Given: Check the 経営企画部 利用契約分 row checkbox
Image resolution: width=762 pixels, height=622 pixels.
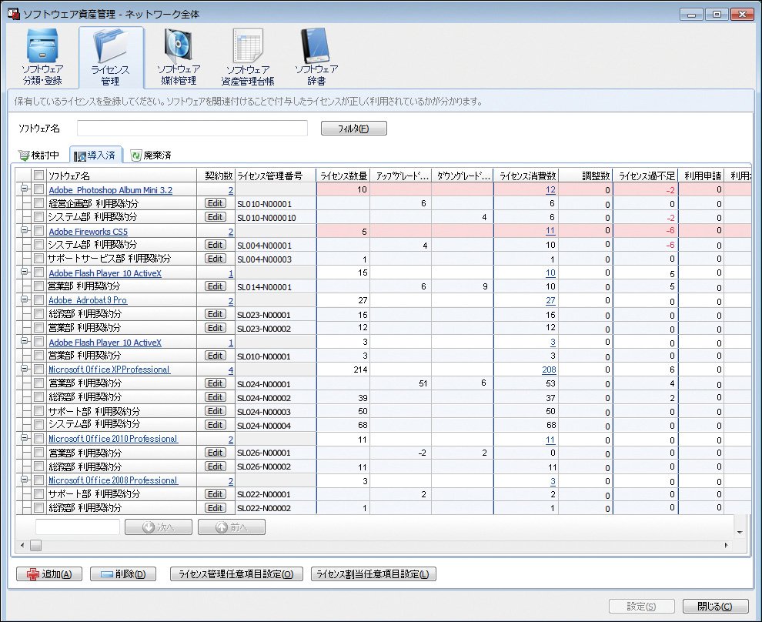Looking at the screenshot, I should click(x=39, y=203).
